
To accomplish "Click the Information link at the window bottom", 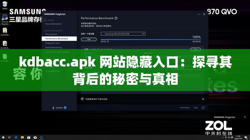I will (x=185, y=108).
